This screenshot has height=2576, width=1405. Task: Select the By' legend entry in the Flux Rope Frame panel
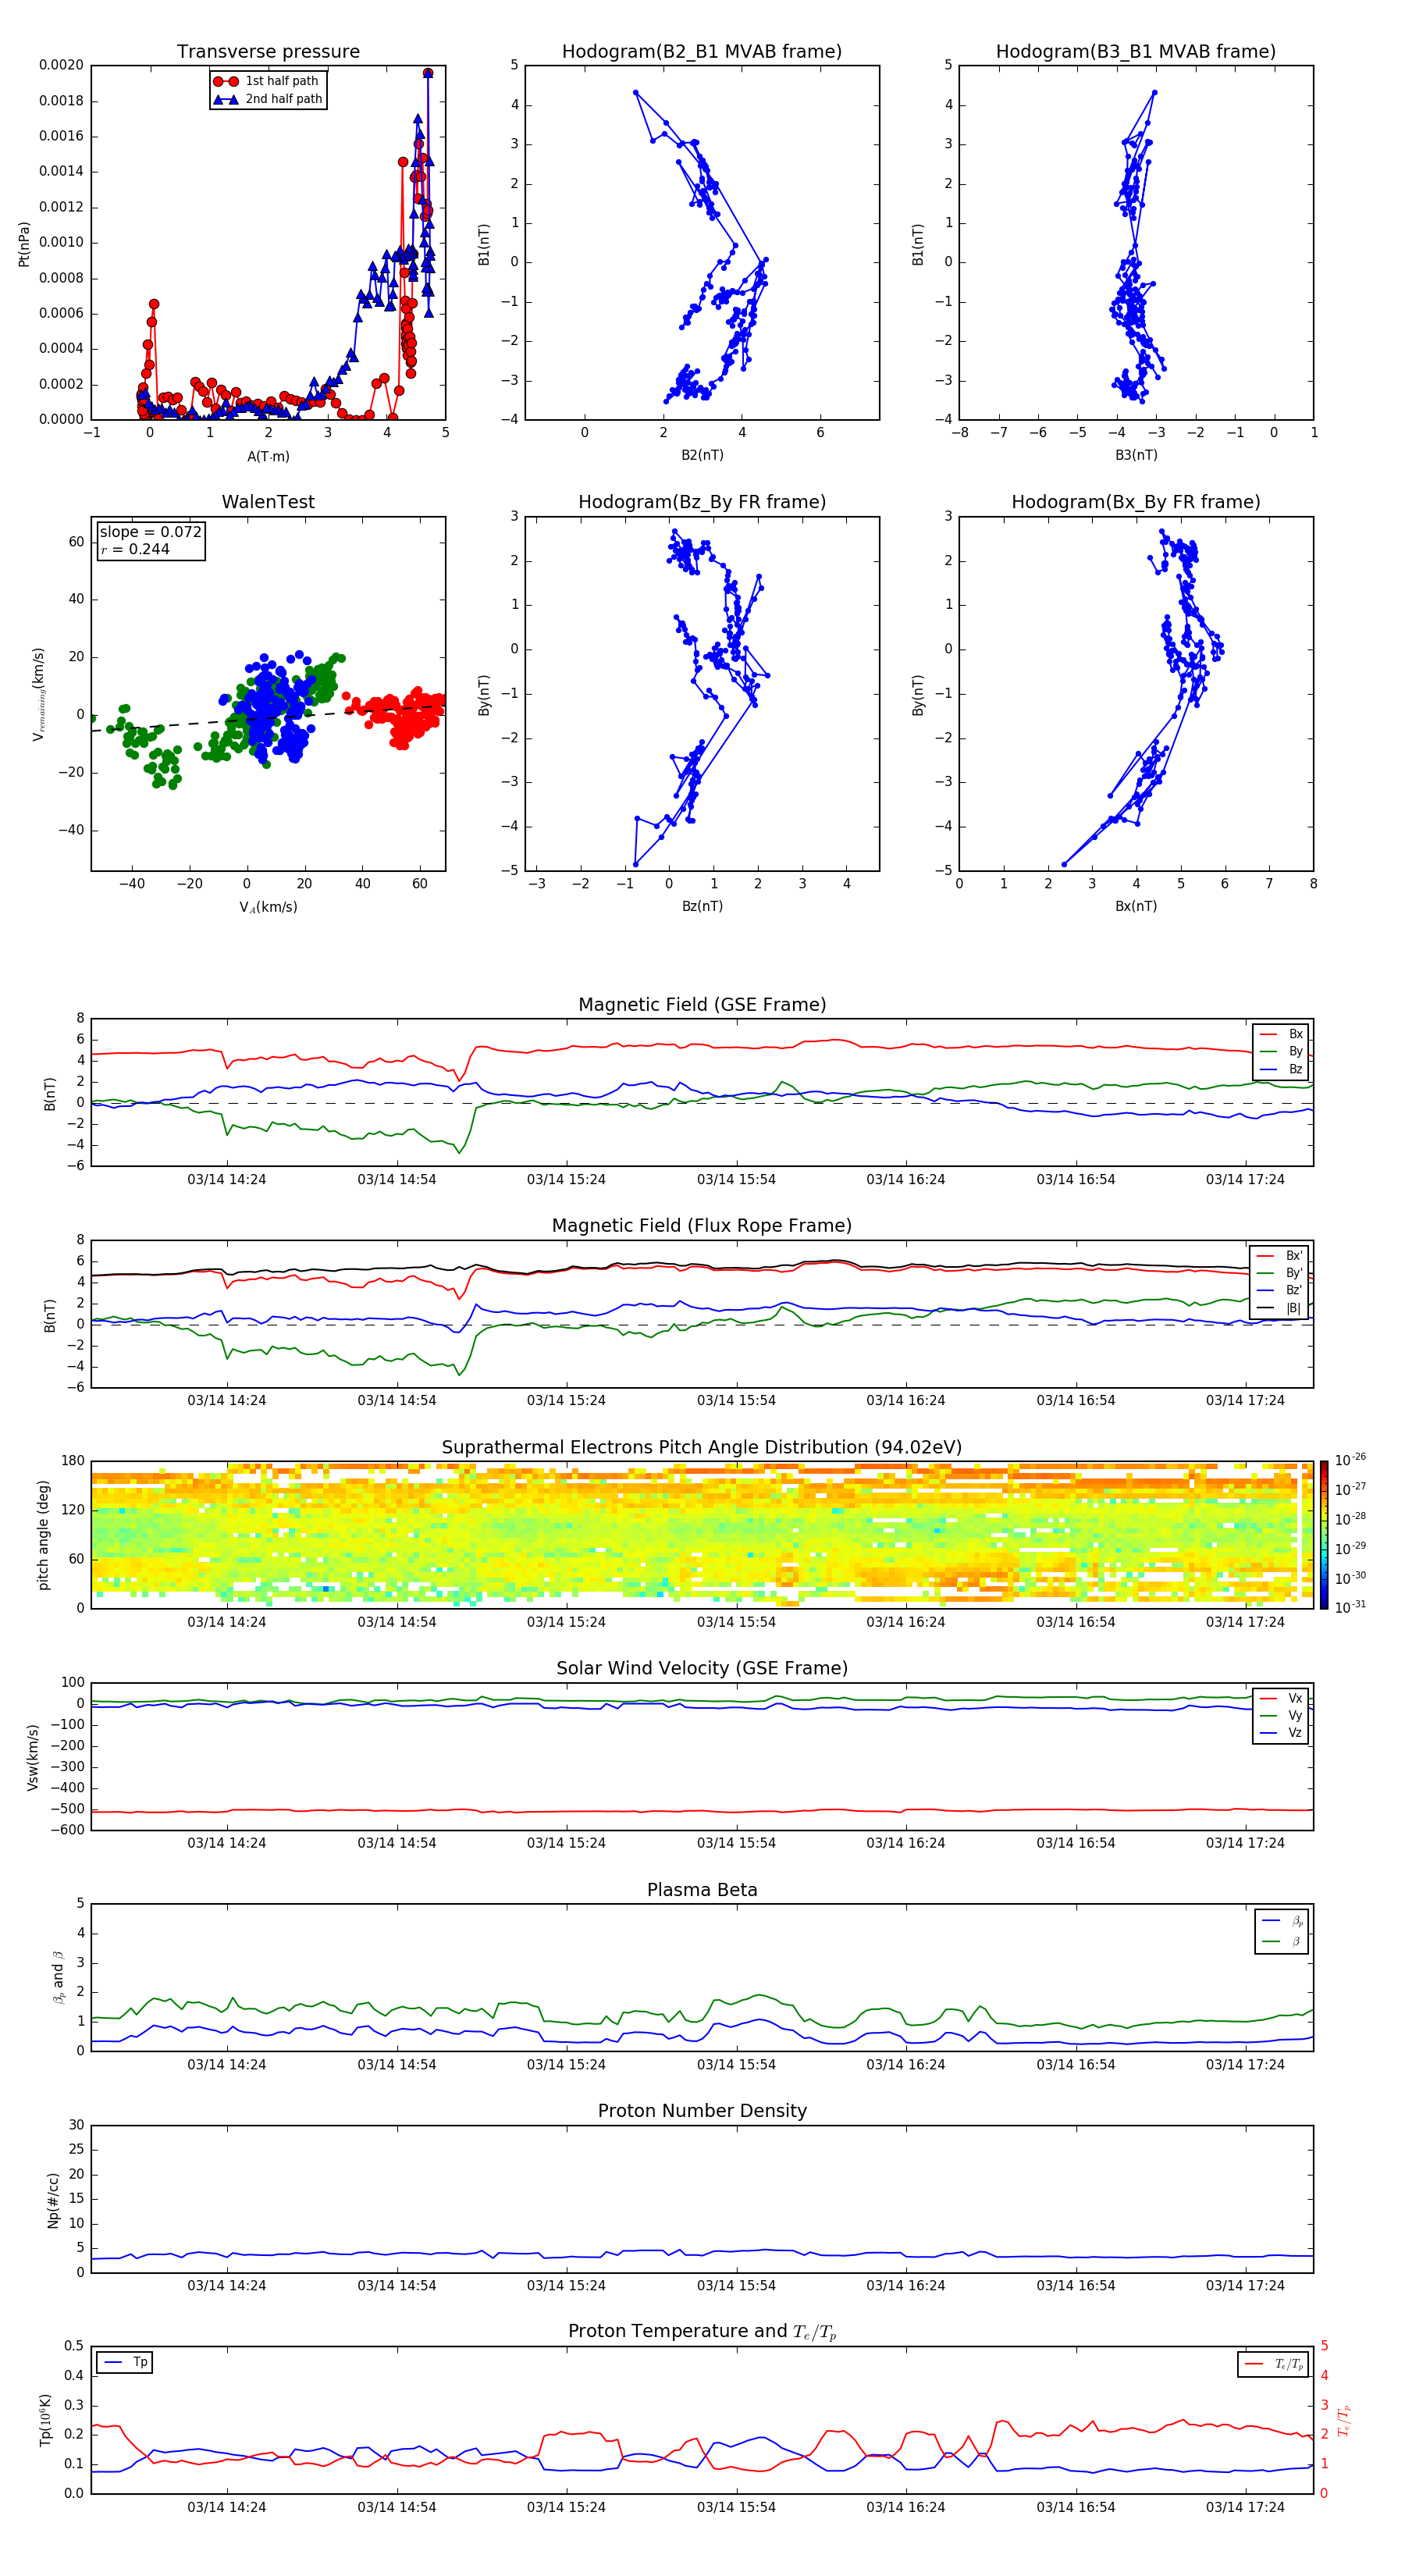tap(1279, 1273)
